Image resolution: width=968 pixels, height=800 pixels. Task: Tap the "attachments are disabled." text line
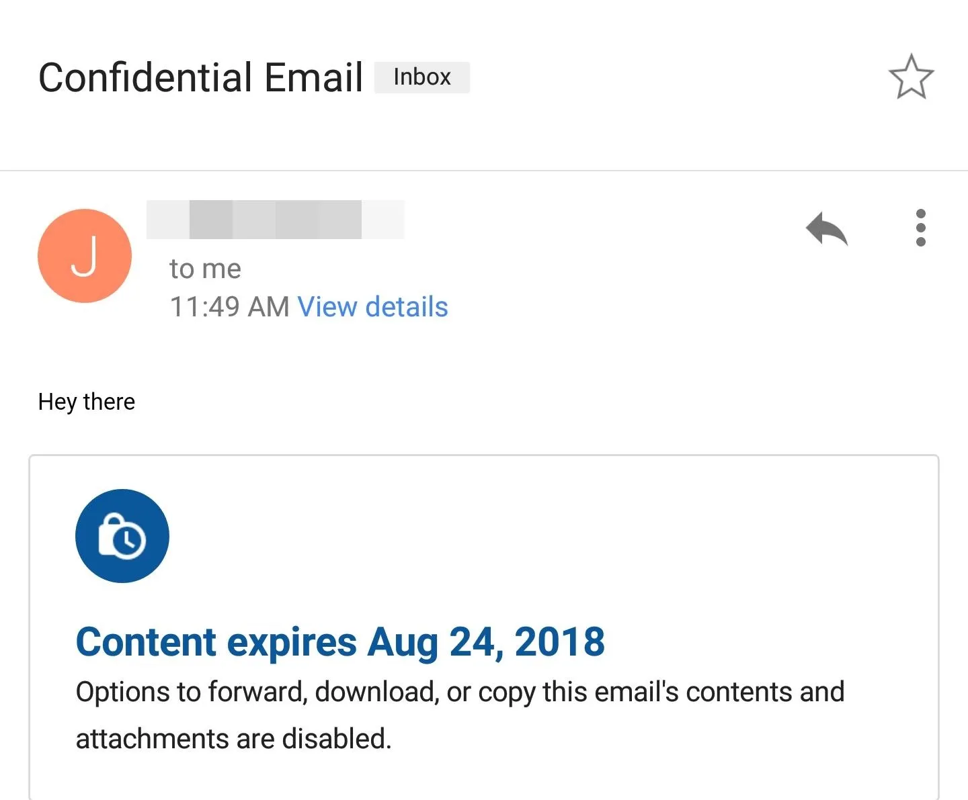(x=234, y=739)
